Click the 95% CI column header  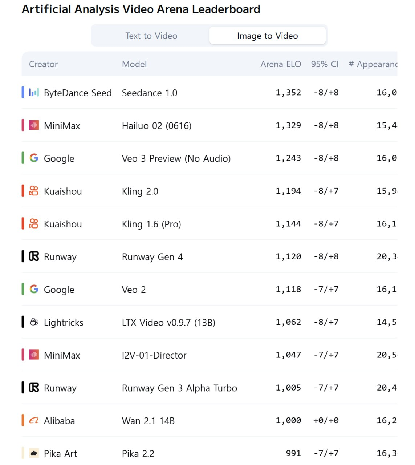(325, 64)
